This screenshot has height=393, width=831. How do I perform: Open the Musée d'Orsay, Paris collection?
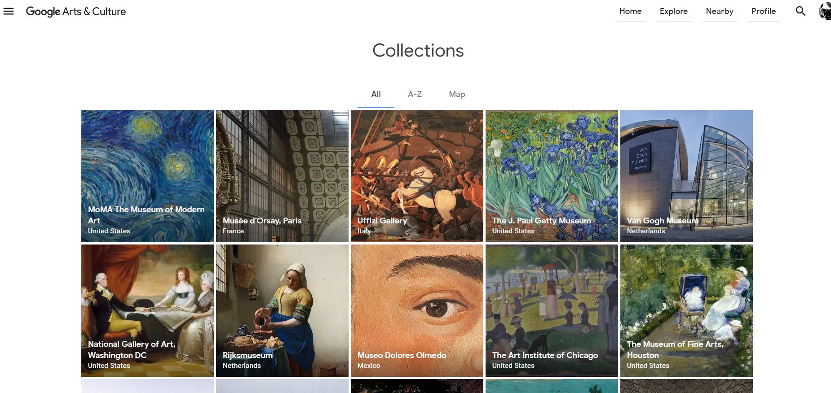[x=282, y=176]
